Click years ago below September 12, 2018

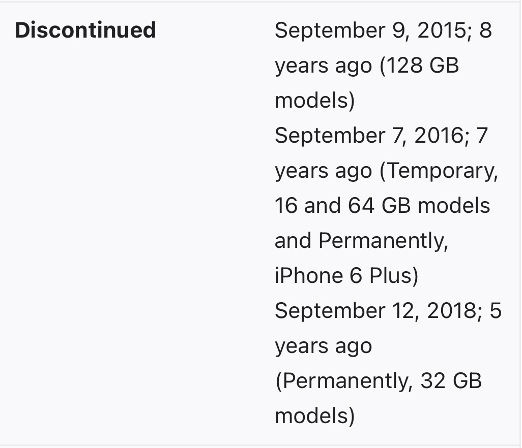click(323, 346)
